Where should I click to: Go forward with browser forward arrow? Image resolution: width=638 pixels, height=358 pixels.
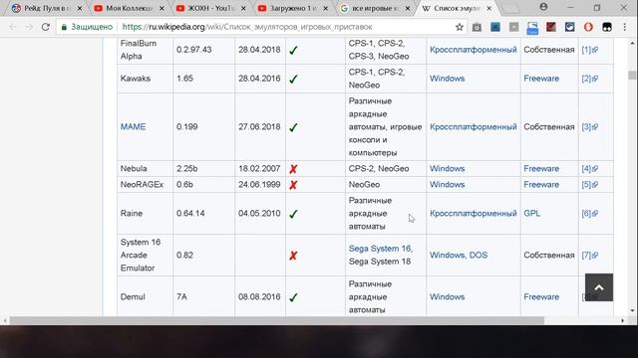point(29,27)
